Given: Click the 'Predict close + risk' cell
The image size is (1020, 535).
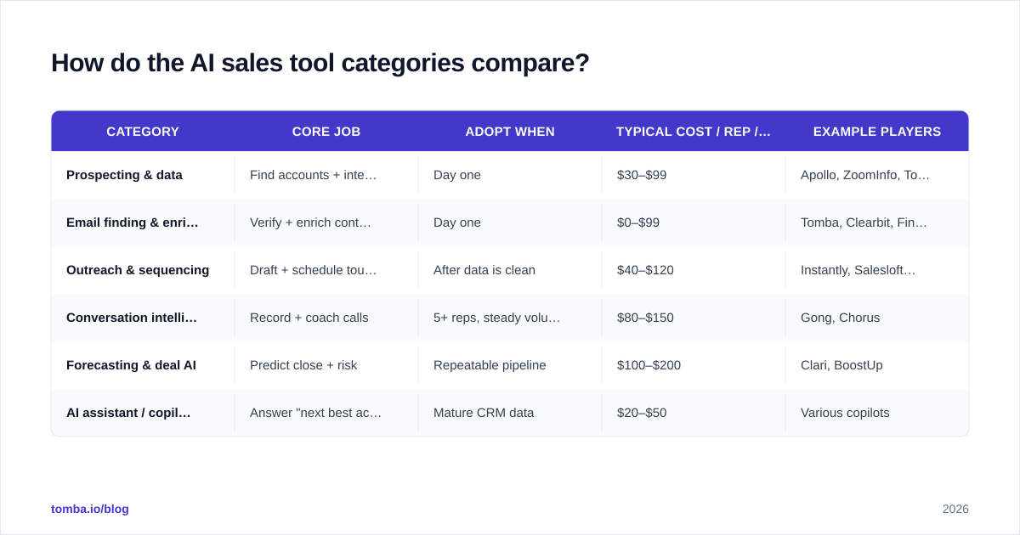Looking at the screenshot, I should point(326,365).
